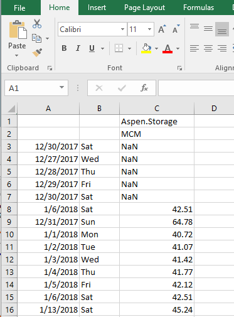Select cell C1 containing Aspen.Storage

click(x=157, y=121)
